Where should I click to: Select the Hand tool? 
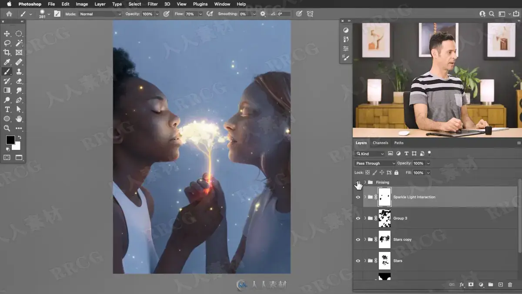click(x=19, y=119)
